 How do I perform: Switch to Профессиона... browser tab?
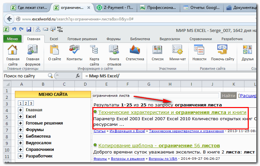158,8
